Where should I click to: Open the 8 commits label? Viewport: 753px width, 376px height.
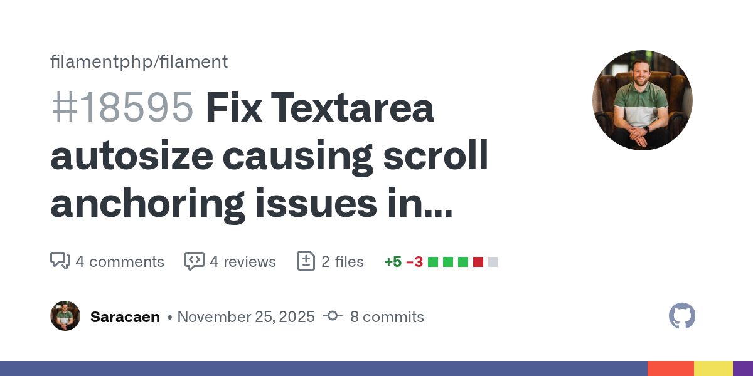387,317
